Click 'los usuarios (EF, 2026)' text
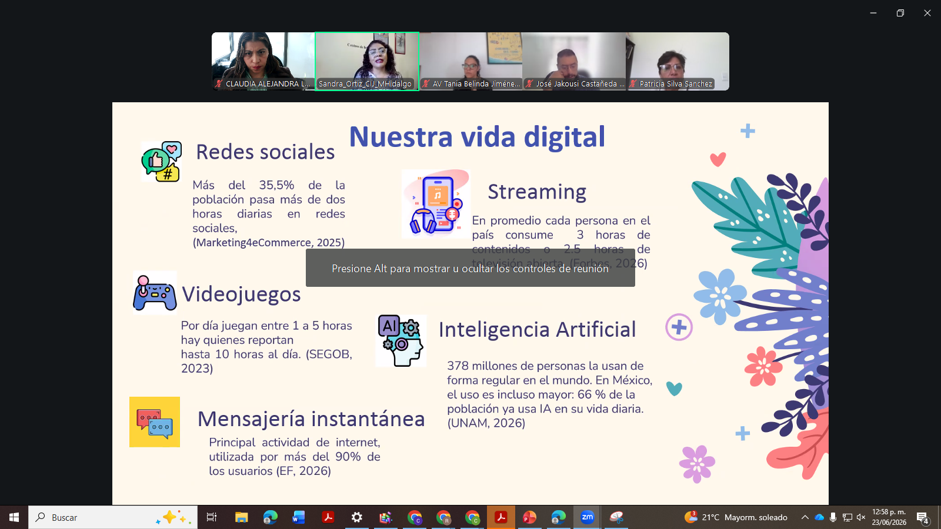Image resolution: width=941 pixels, height=529 pixels. tap(270, 471)
